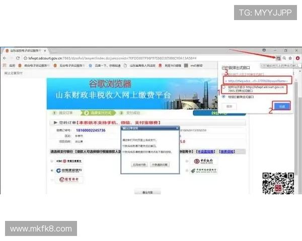Close the 山东法院电子诉讼服务 browser tab
This screenshot has width=302, height=241.
click(45, 51)
